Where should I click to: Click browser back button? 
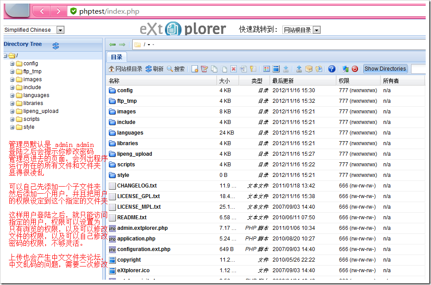(x=42, y=11)
